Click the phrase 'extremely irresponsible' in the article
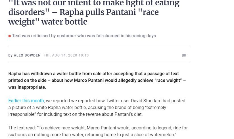Screen dimensions: 234x139 87,111
